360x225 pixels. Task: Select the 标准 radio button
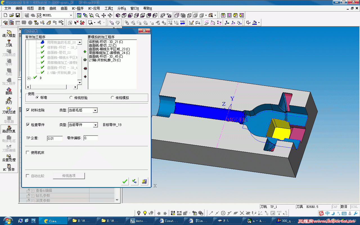[x=37, y=98]
